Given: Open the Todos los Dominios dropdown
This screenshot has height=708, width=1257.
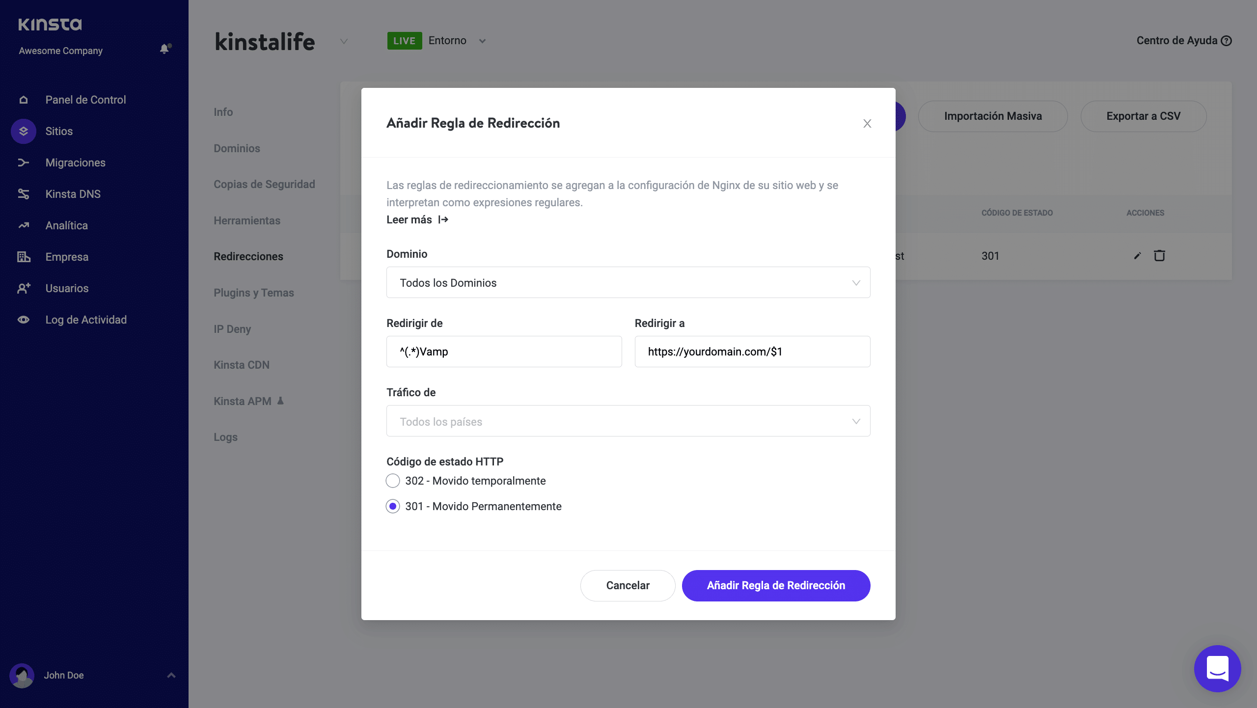Looking at the screenshot, I should click(x=628, y=282).
